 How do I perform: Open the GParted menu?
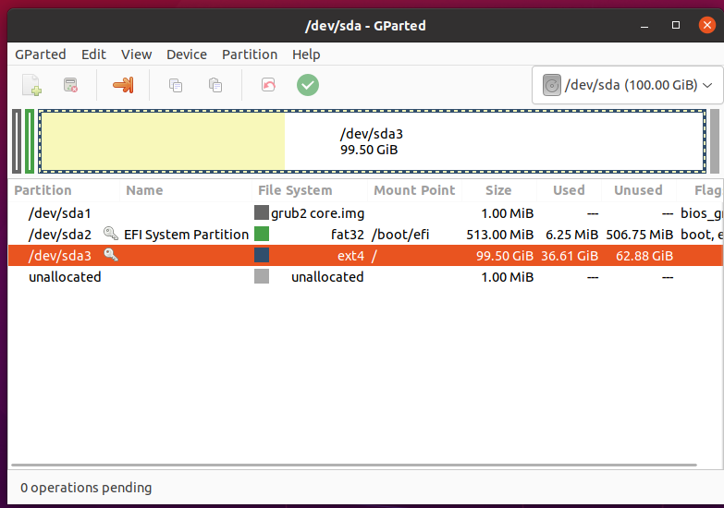(x=40, y=54)
